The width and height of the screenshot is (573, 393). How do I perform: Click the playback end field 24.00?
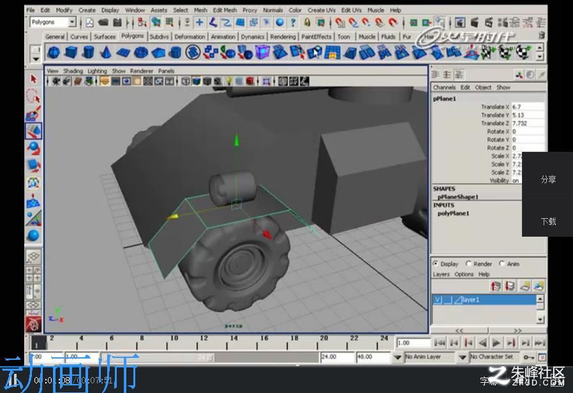tap(337, 357)
